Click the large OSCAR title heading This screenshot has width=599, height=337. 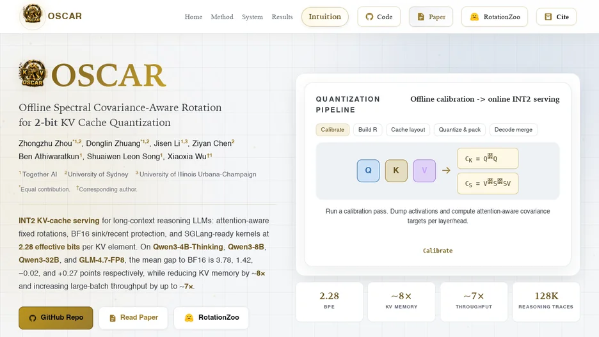pos(109,75)
